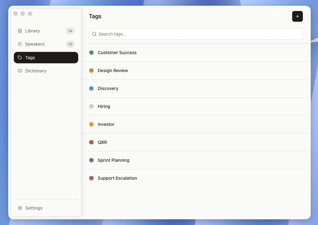Select the Support Escalation tag name
The image size is (318, 225).
click(117, 178)
